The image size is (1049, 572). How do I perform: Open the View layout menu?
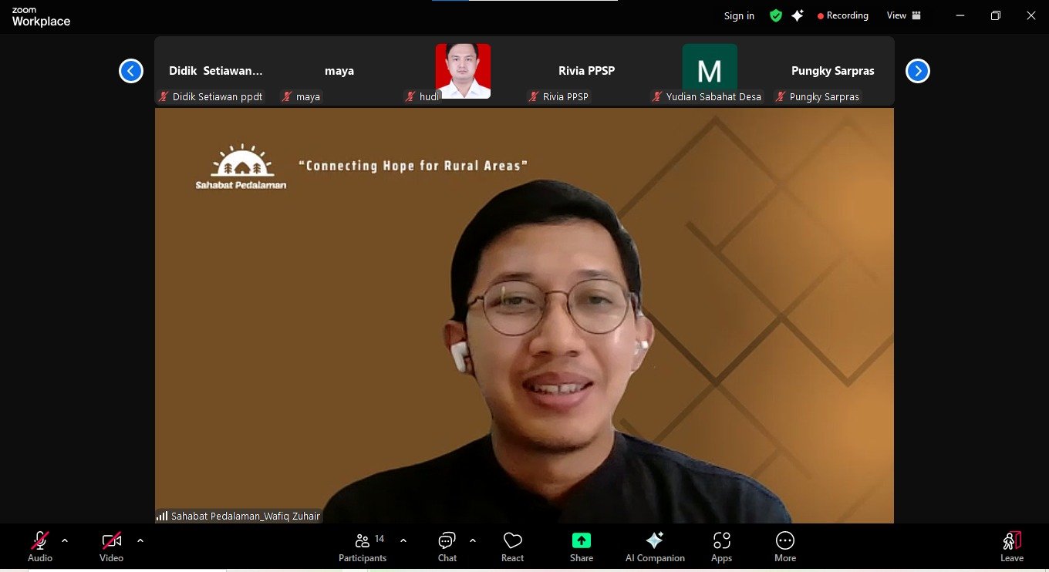click(904, 15)
